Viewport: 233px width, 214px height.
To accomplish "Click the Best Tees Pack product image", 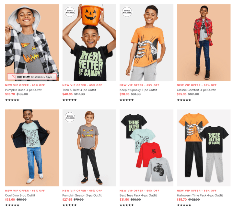I will 146,148.
